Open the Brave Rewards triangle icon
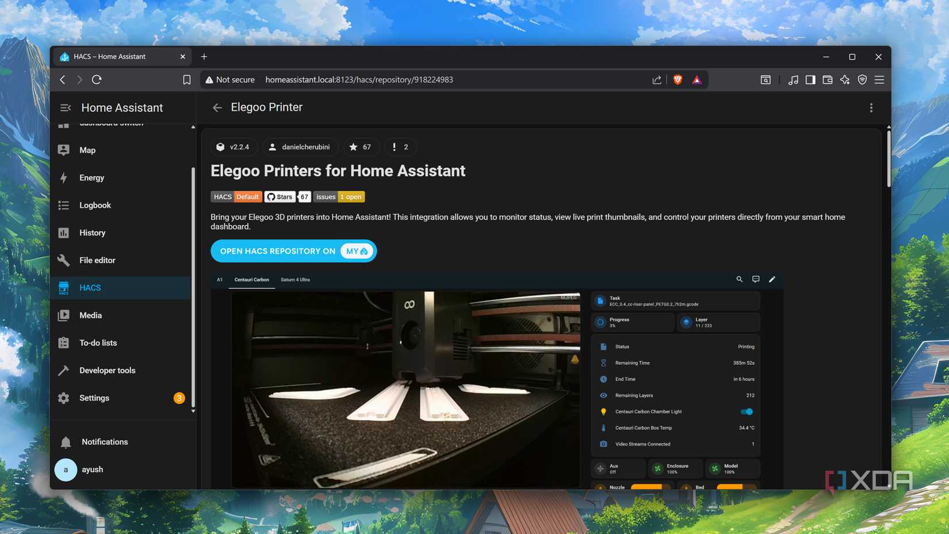 pos(697,80)
